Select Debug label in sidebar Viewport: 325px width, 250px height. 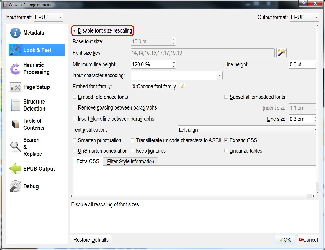pos(31,186)
